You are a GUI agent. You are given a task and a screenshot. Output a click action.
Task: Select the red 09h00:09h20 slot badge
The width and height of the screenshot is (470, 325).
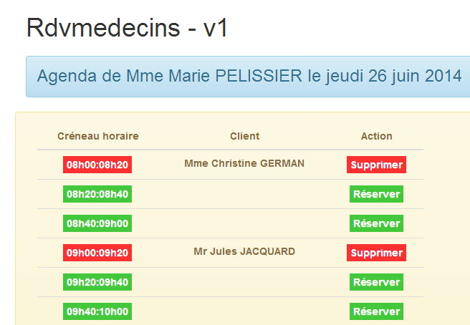[x=97, y=253]
